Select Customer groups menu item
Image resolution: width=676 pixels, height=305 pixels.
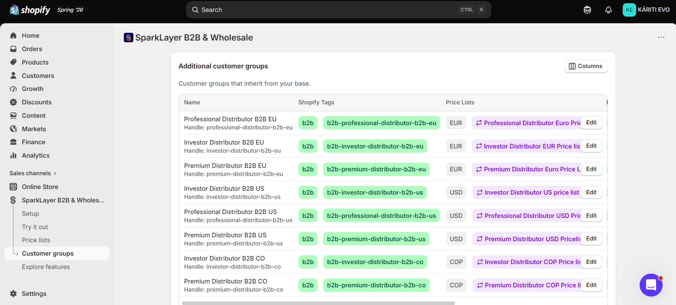coord(57,254)
